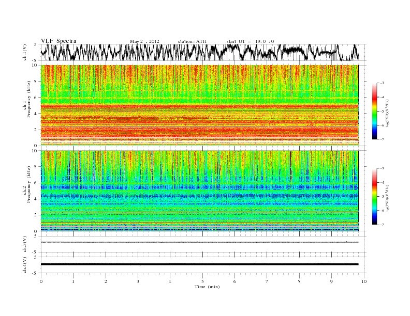Click the "8" kHz tick of ch.2 spectrogram
Viewport: 410px width, 316px height.
pos(36,167)
